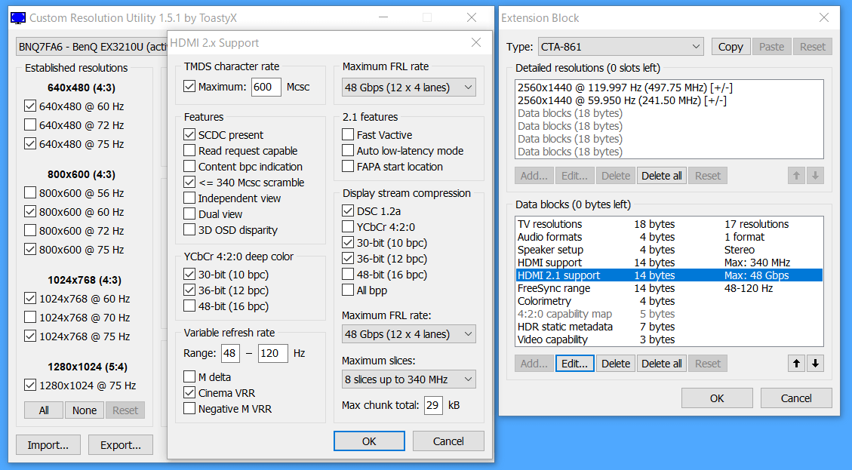Open top Maximum FRL rate dropdown
Image resolution: width=852 pixels, height=470 pixels.
408,88
